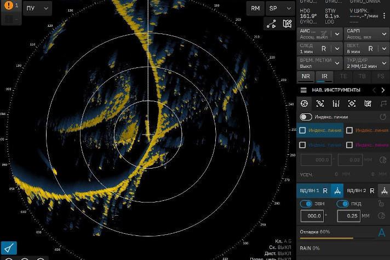390x260 pixels.
Task: Click the chart map icon below SP
Action: click(x=287, y=24)
